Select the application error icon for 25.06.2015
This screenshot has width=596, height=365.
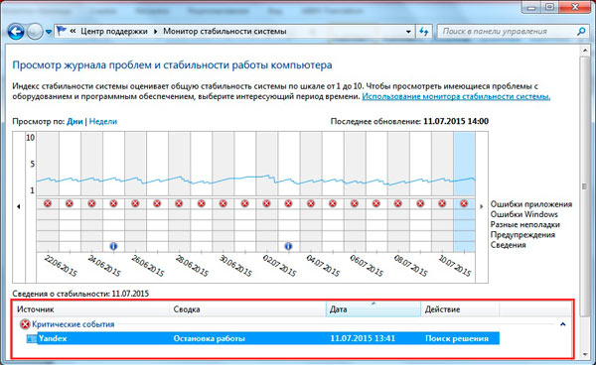tap(113, 203)
